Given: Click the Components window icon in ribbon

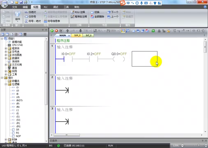Looking at the screenshot, I should pos(18,16).
